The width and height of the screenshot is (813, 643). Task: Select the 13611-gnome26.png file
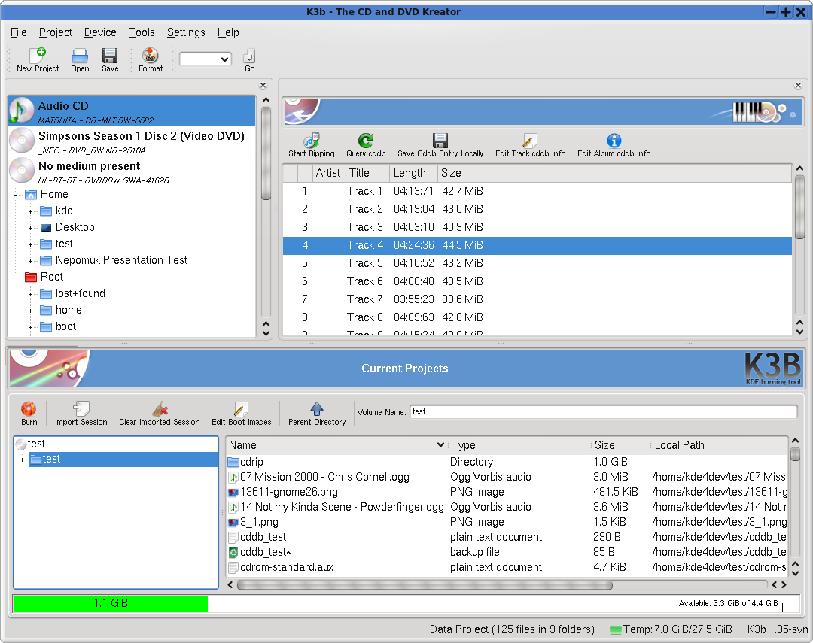coord(507,492)
